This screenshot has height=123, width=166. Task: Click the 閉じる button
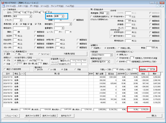154,116
